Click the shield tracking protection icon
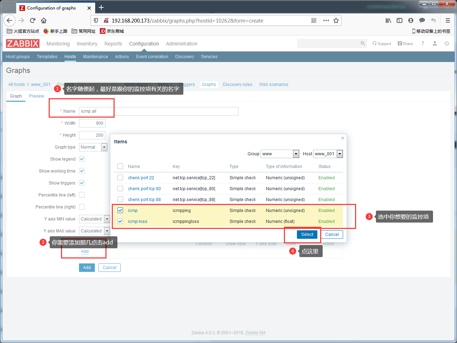The height and width of the screenshot is (343, 457). 96,20
